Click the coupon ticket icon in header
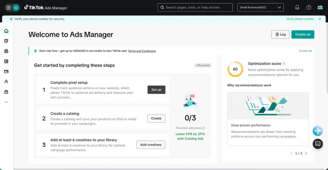 (x=320, y=7)
